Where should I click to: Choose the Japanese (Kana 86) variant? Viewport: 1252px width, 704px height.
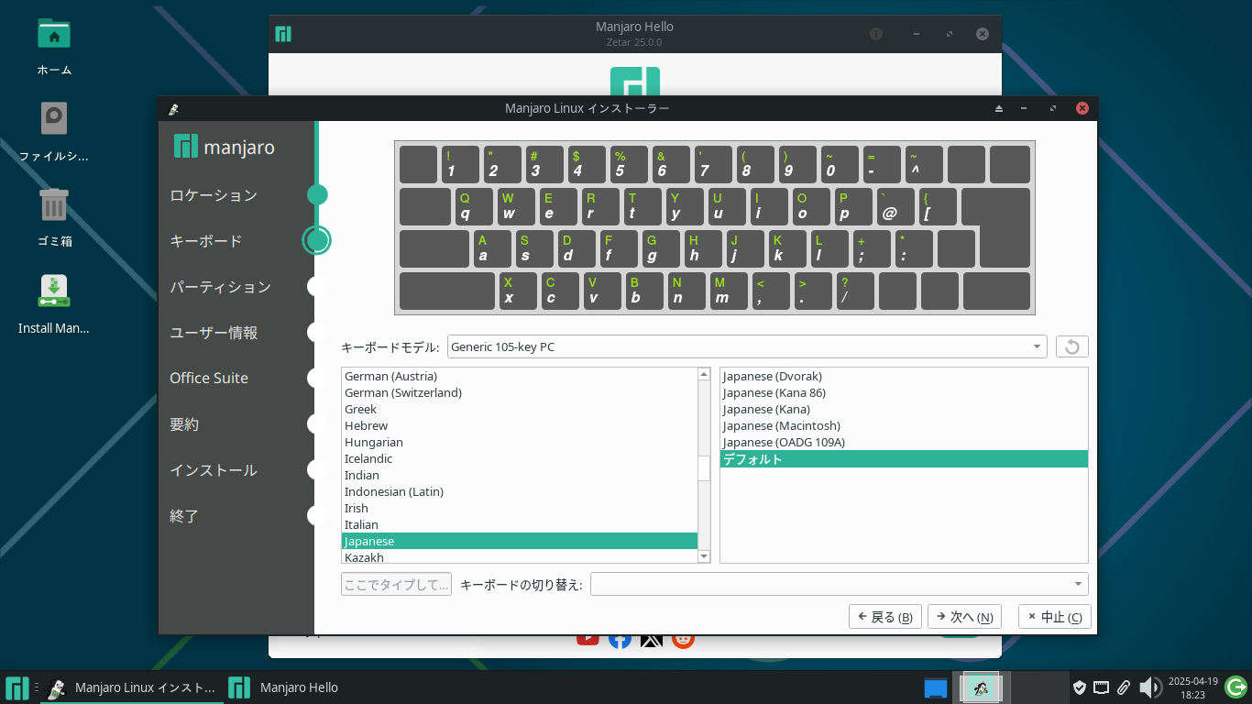pos(904,392)
